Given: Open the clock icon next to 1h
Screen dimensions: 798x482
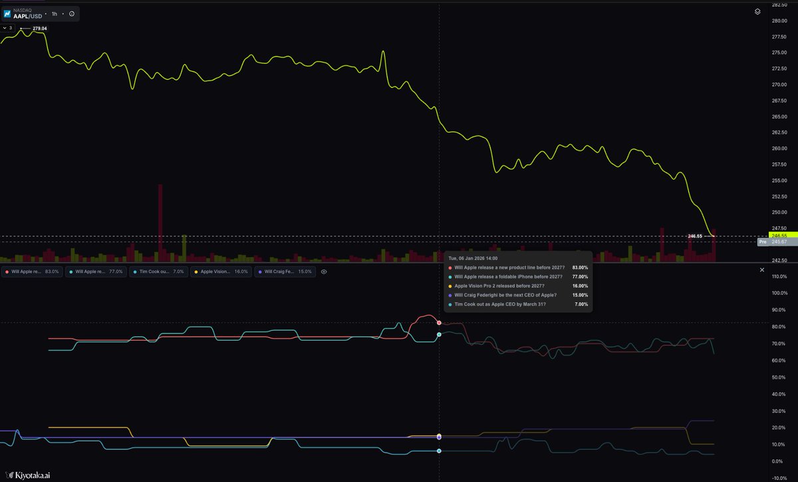Looking at the screenshot, I should click(x=72, y=13).
